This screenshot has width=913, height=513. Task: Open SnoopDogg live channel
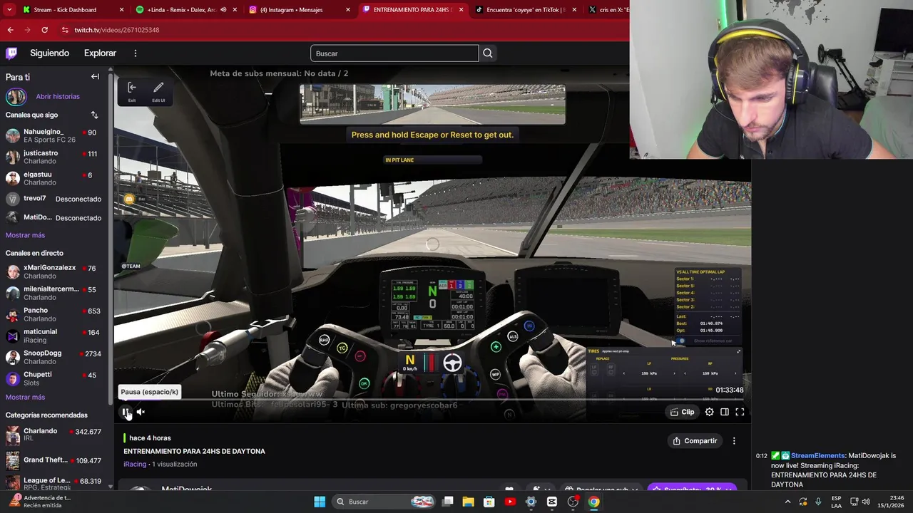pos(56,357)
